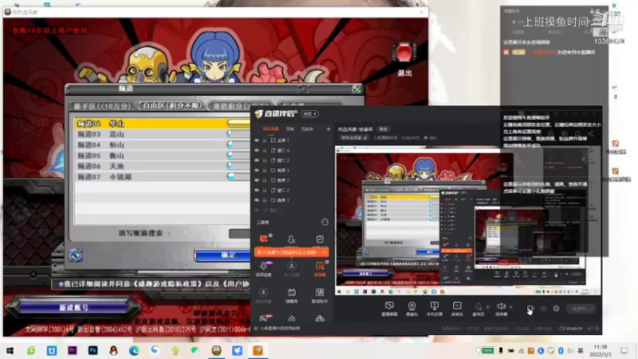This screenshot has height=359, width=638.
Task: Close the 频道 channel dialog
Action: [x=356, y=89]
